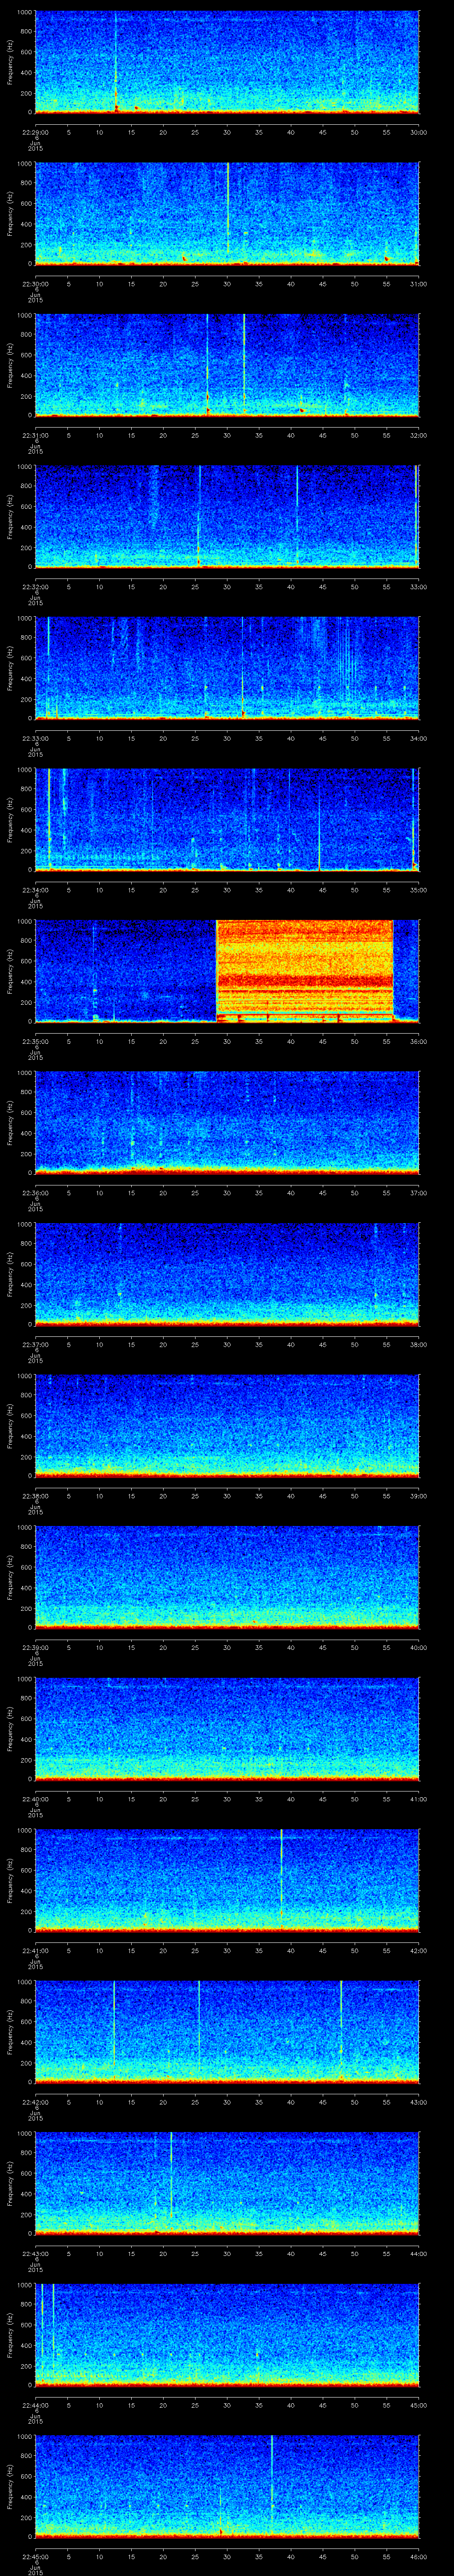Click the 22:36:00 start time label
This screenshot has width=454, height=2576.
pos(35,1193)
